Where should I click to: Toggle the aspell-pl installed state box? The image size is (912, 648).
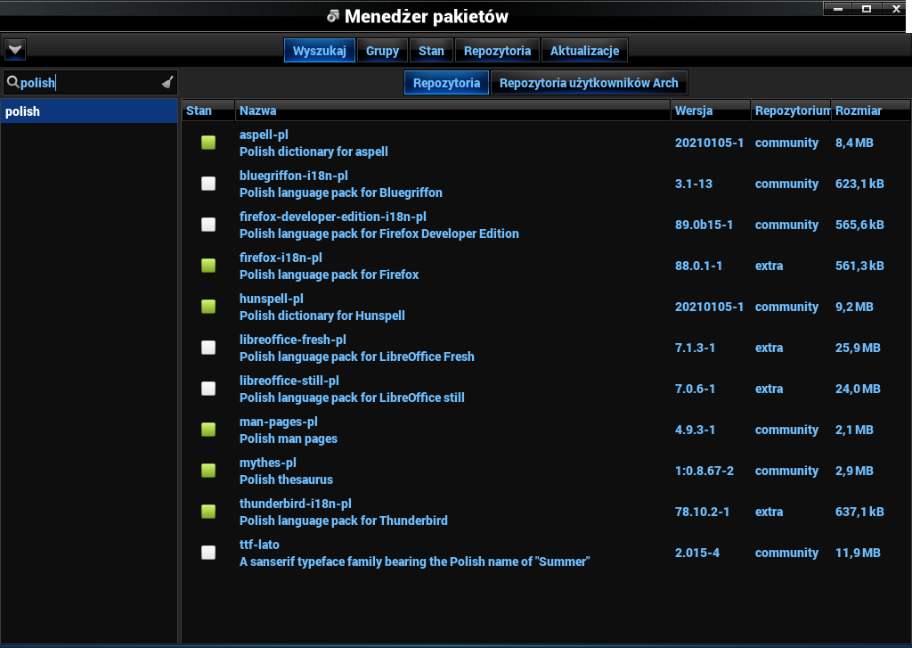click(x=208, y=143)
